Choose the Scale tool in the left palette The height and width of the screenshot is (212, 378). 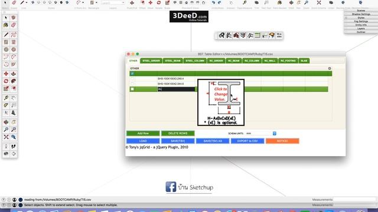(x=6, y=89)
